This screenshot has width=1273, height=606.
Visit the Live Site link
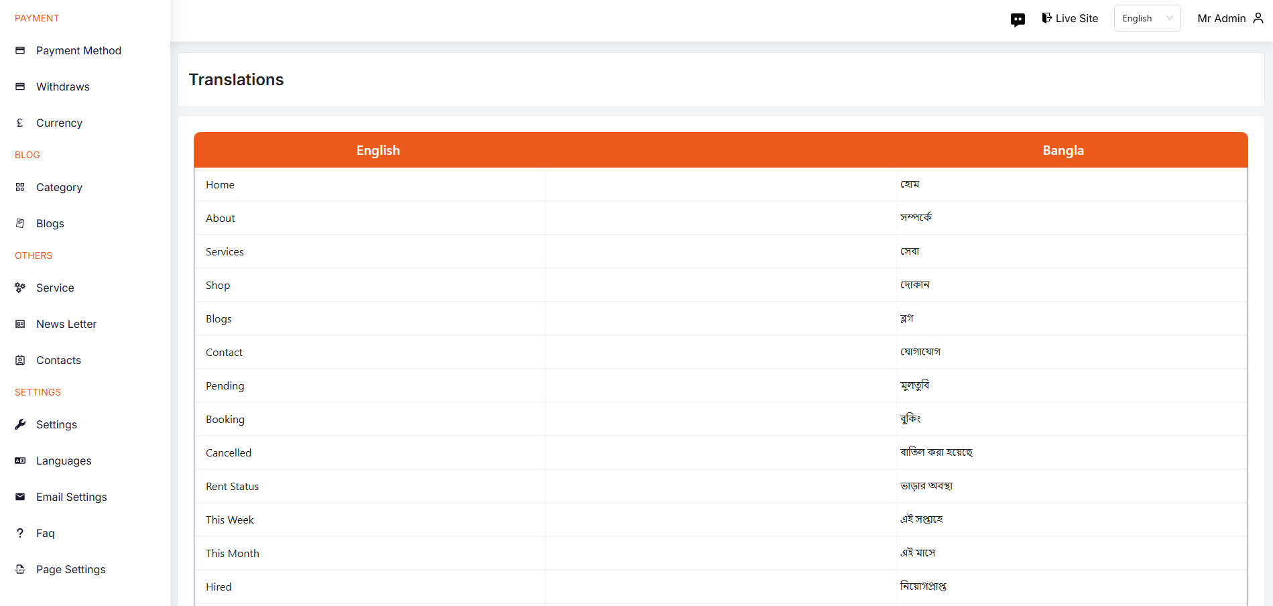pos(1071,18)
